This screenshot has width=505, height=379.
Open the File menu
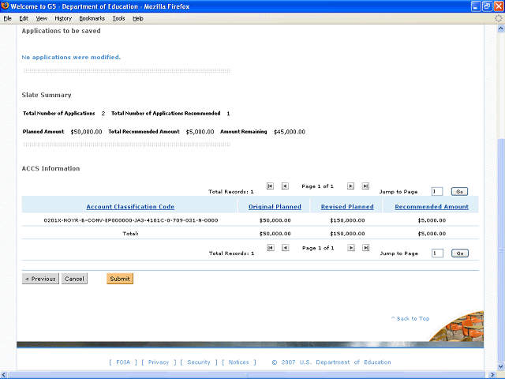[x=7, y=18]
